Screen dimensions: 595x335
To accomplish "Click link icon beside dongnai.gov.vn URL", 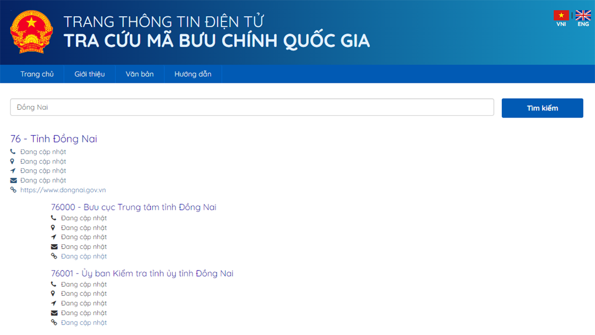I will (13, 190).
